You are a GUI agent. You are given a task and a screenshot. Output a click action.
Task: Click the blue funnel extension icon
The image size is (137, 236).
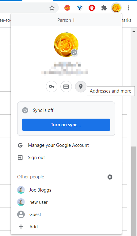pos(79,8)
